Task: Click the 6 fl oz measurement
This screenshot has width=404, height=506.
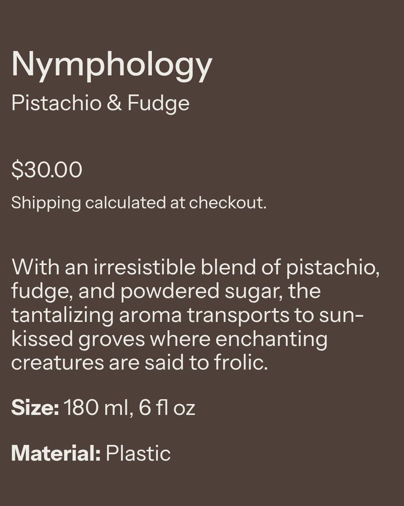Action: 167,409
